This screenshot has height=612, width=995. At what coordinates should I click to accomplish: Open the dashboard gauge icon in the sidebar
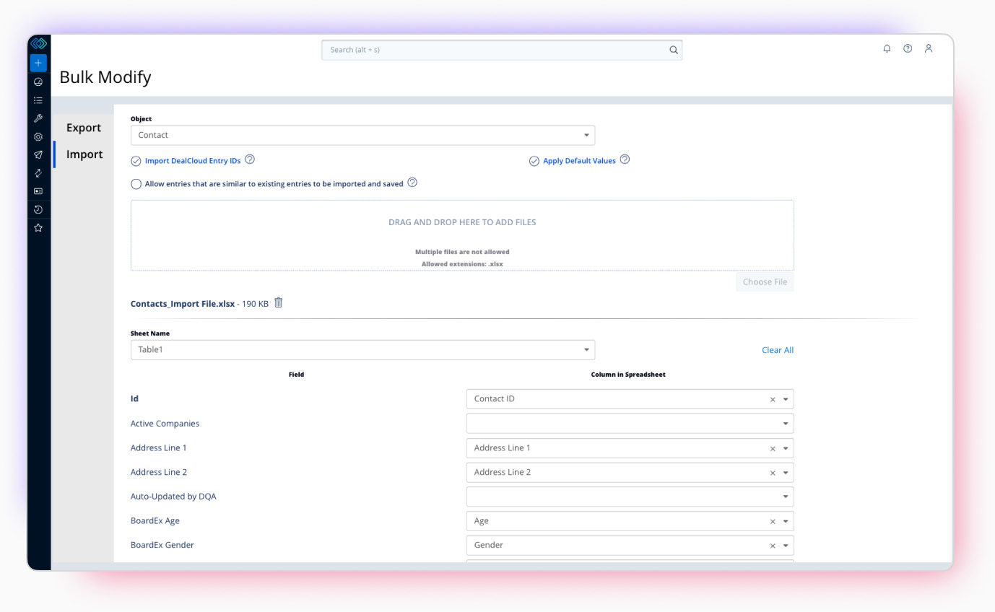point(38,82)
